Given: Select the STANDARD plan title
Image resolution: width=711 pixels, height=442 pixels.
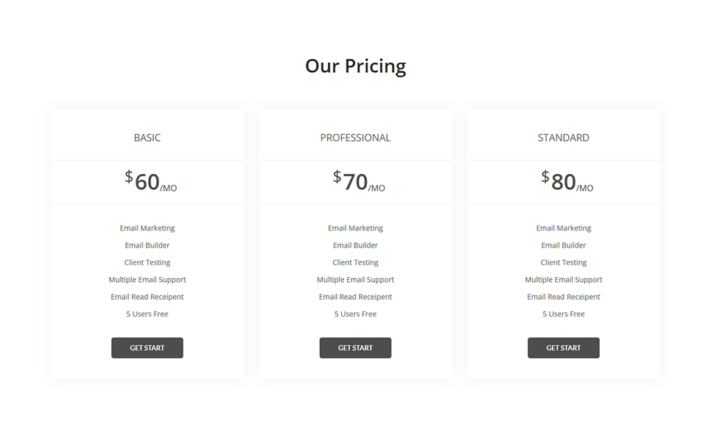Looking at the screenshot, I should click(563, 138).
